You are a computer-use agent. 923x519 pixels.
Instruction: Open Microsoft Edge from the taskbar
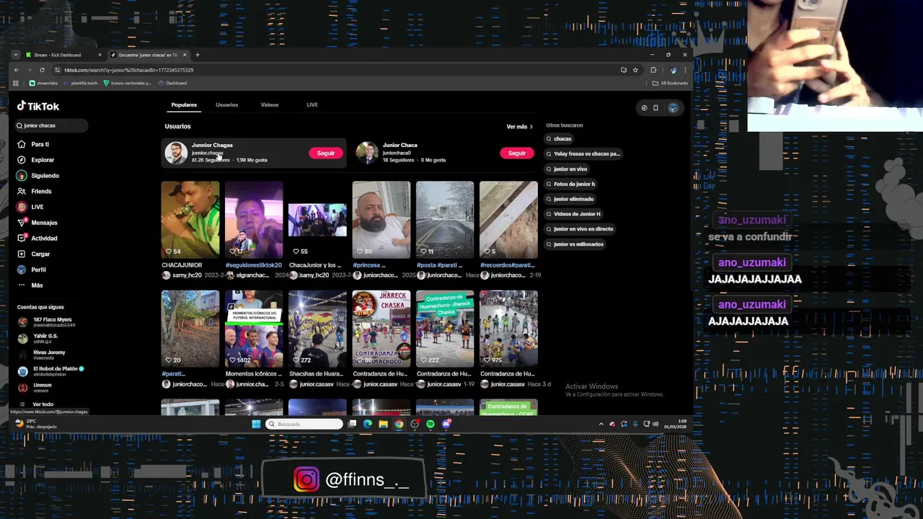(368, 424)
